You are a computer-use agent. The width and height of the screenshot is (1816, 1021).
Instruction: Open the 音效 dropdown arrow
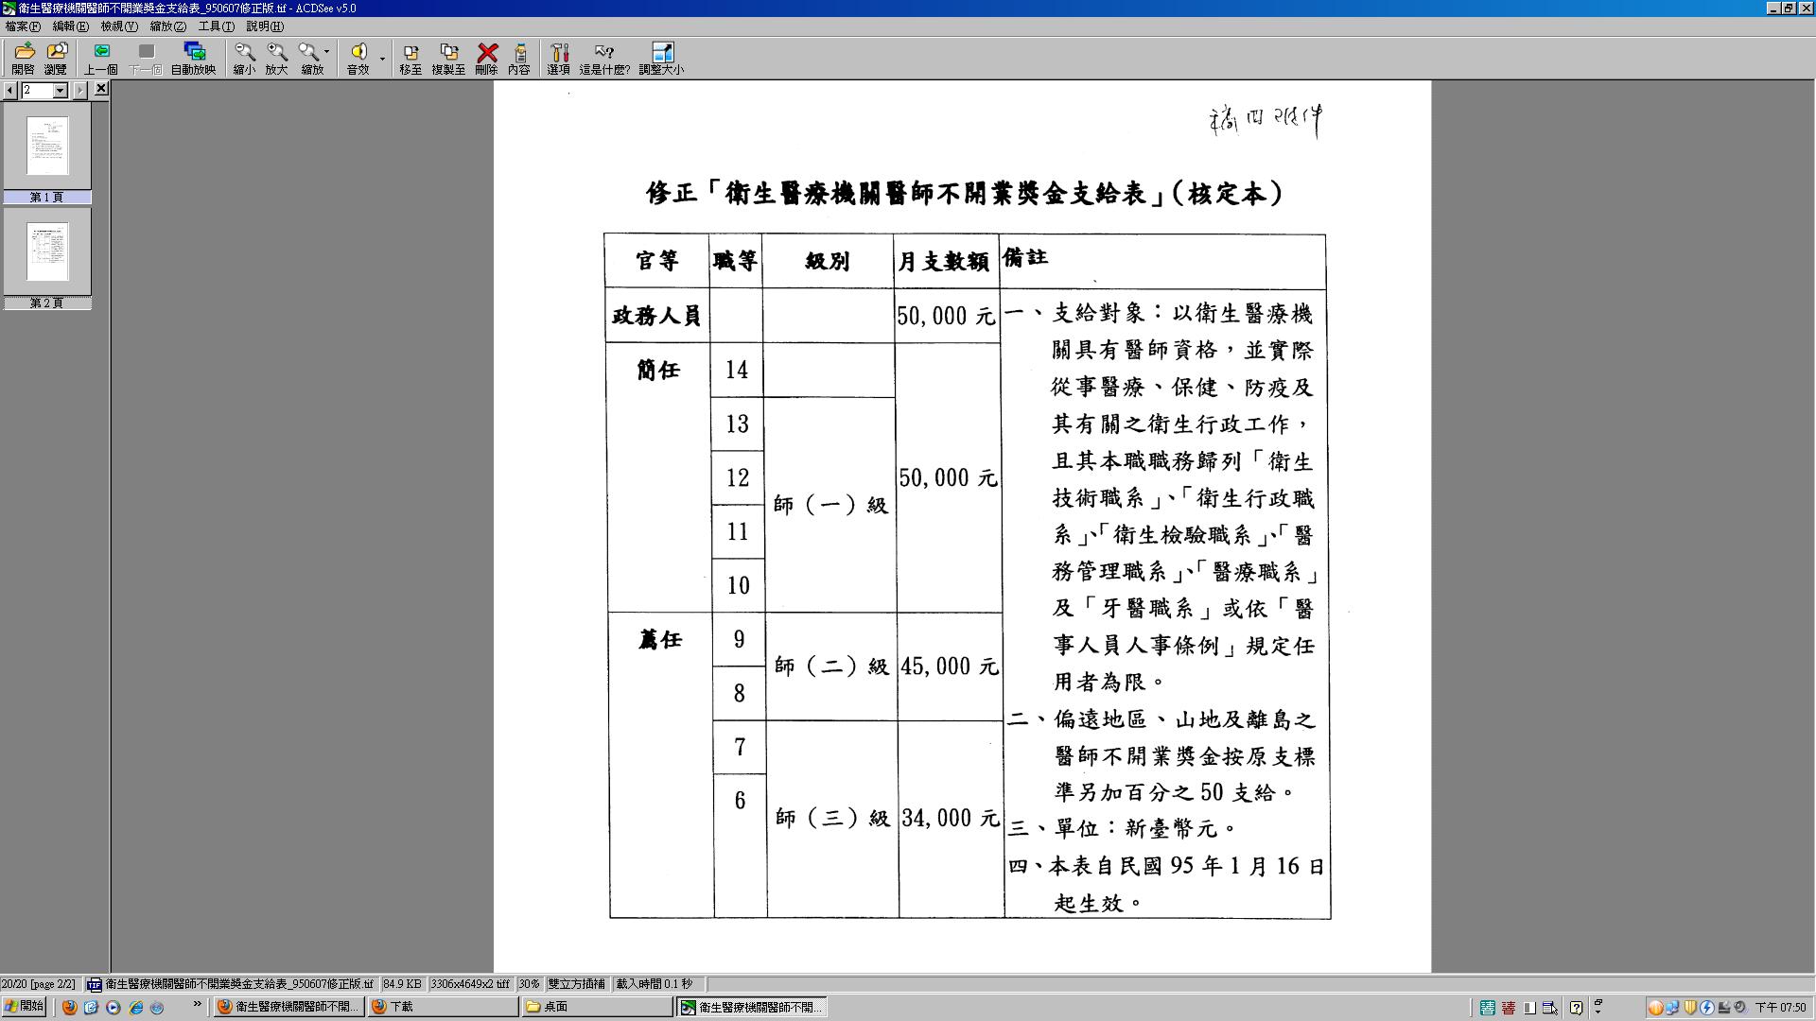[x=382, y=59]
